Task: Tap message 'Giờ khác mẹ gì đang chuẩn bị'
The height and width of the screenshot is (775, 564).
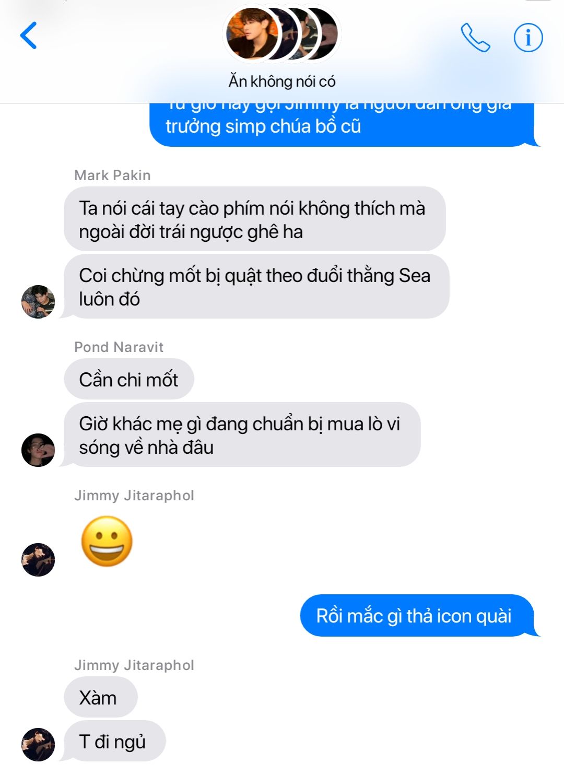Action: pyautogui.click(x=241, y=435)
